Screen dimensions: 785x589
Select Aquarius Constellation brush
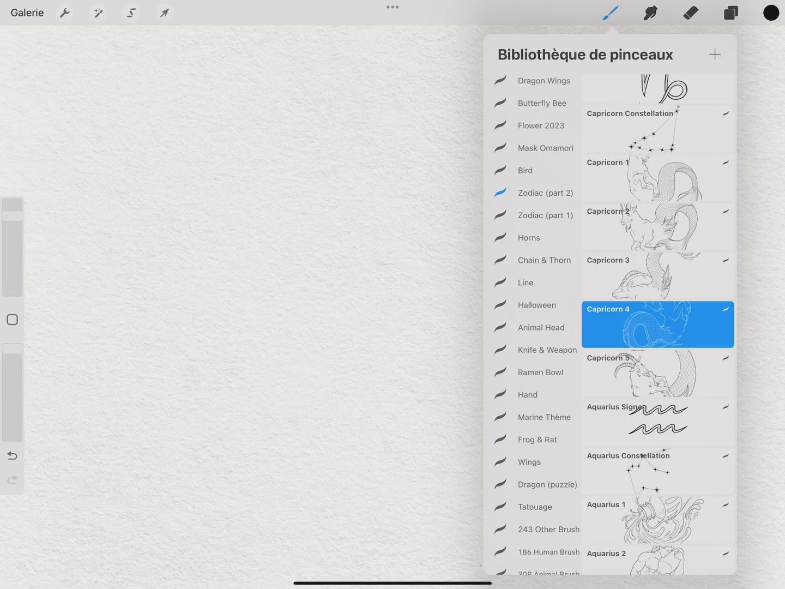click(657, 471)
